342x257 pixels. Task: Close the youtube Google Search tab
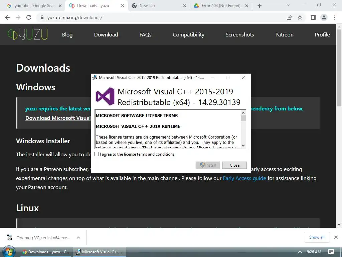click(x=60, y=6)
